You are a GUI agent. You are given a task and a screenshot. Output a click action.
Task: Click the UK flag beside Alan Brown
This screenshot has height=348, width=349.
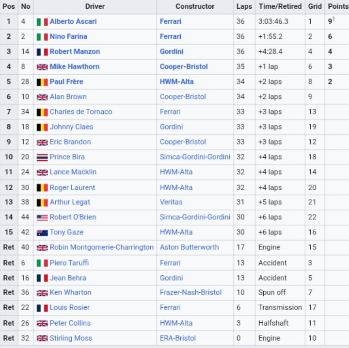point(42,97)
